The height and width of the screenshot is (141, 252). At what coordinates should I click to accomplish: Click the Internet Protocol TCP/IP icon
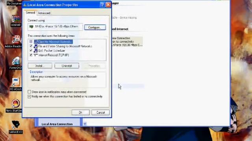(36, 55)
